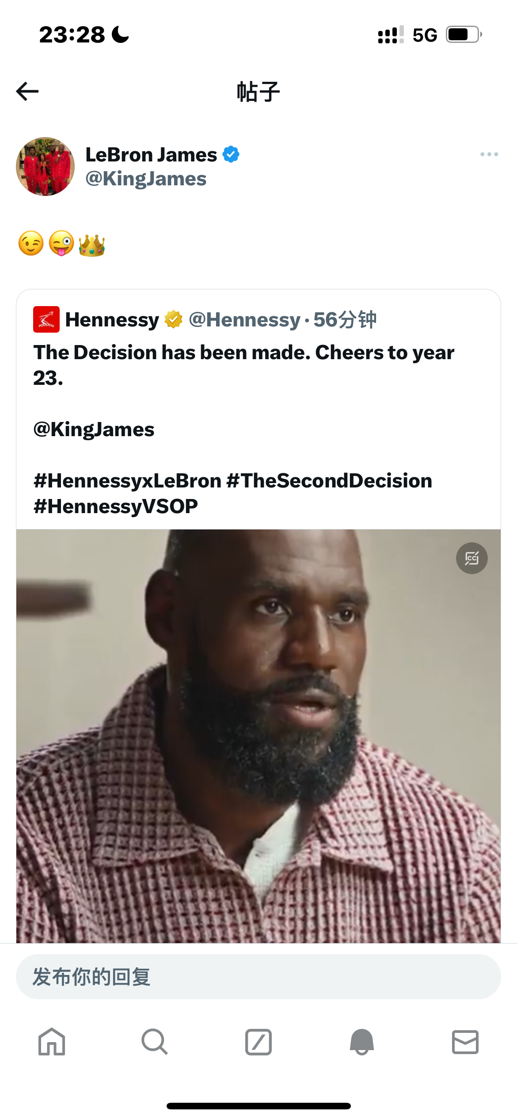Open the @Hennessy handle in quoted post
Screen dimensions: 517x1120
tap(244, 319)
